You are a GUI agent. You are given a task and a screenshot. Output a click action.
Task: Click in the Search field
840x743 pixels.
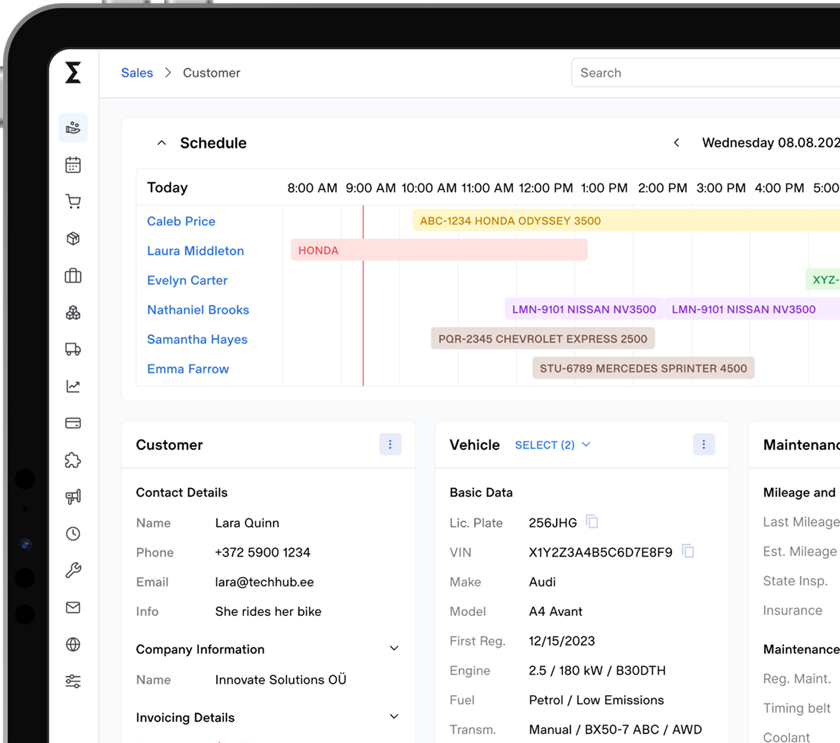[706, 73]
